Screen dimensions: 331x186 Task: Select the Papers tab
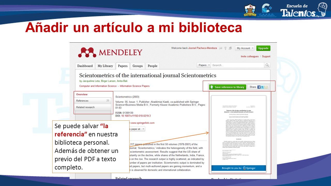pos(123,66)
